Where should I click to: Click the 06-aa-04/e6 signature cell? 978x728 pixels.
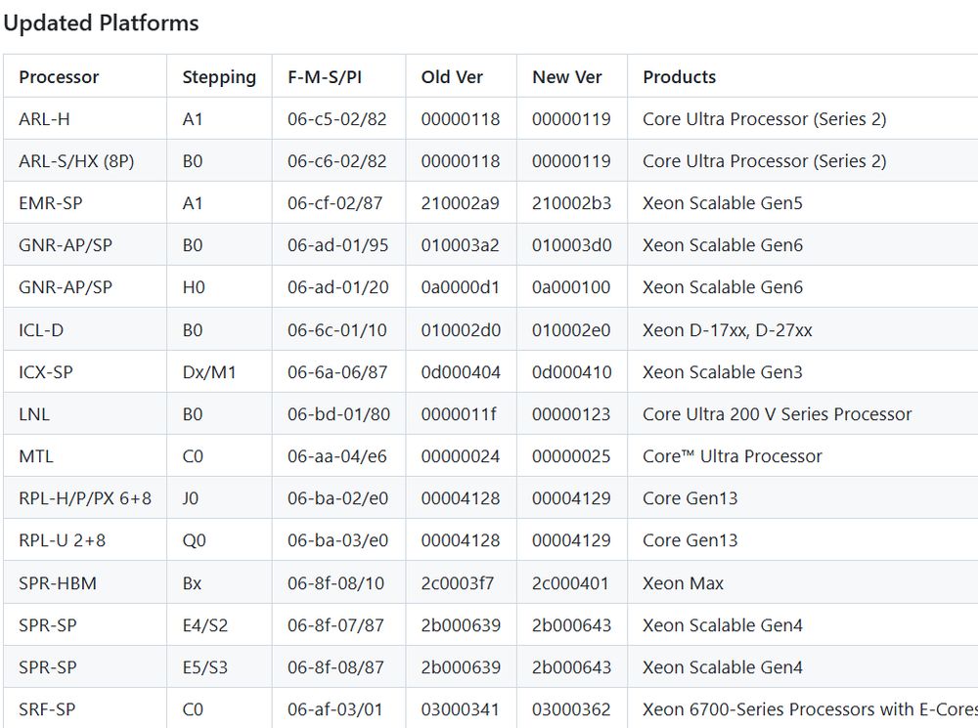pos(337,456)
